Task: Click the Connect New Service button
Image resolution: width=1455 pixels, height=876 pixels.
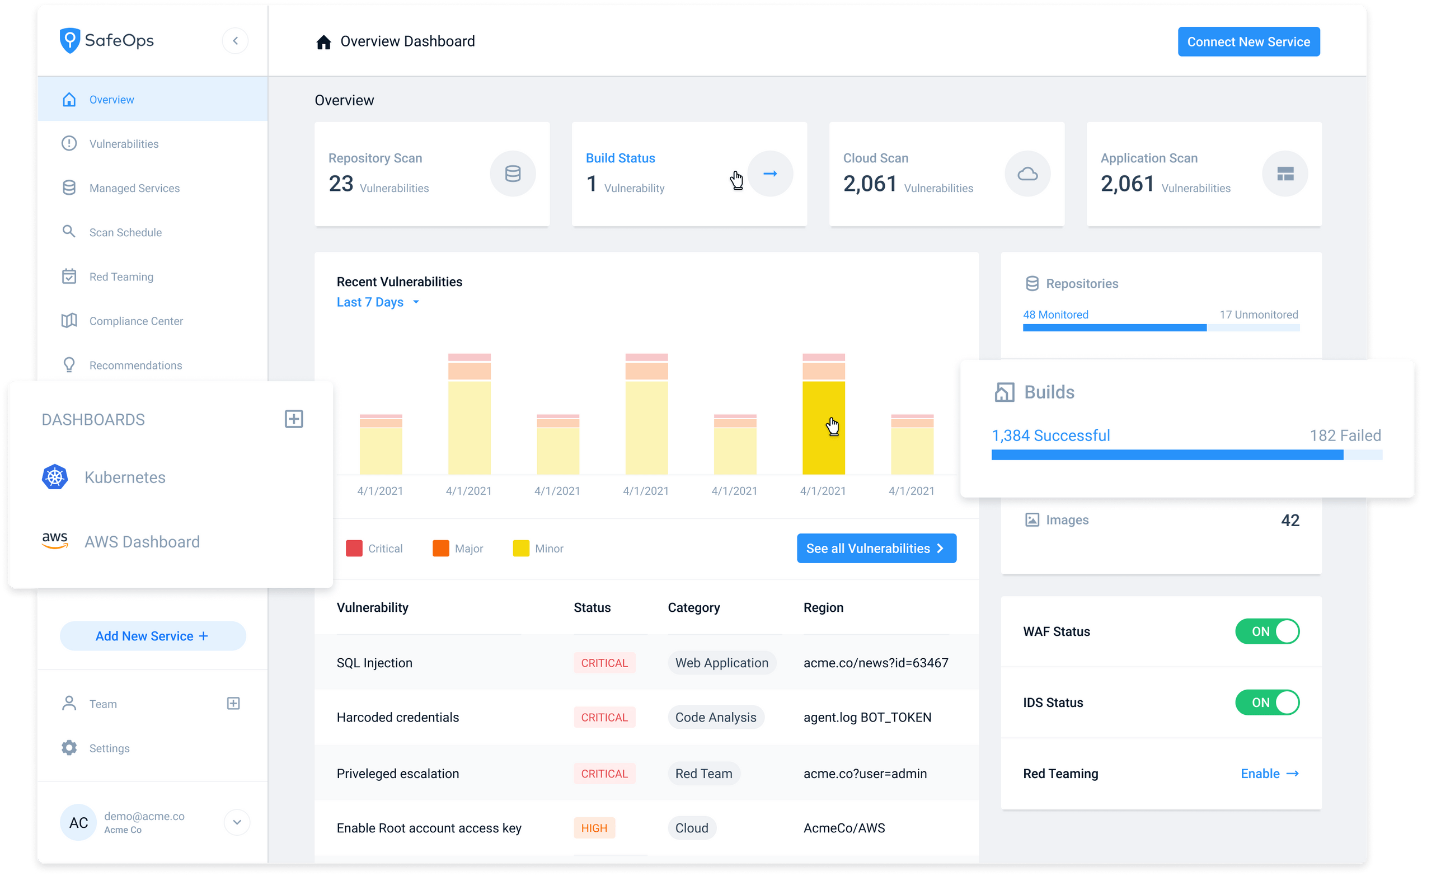Action: (1249, 41)
